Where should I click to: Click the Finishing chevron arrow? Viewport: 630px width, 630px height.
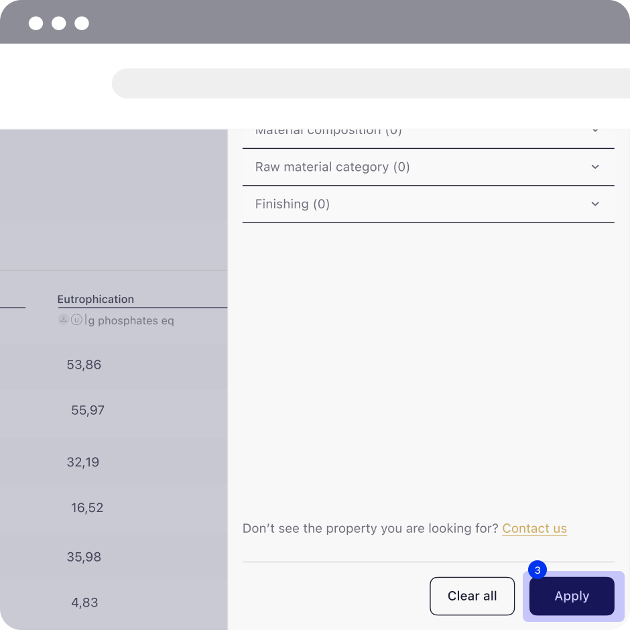coord(595,204)
